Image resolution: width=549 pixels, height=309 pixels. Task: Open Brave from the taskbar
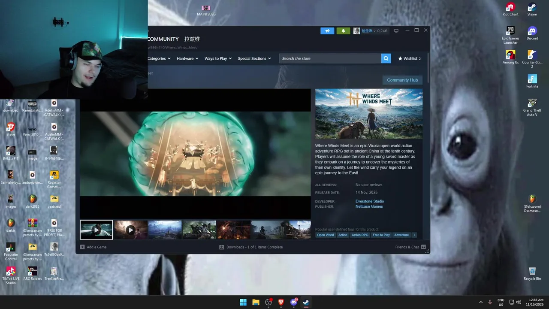(281, 302)
